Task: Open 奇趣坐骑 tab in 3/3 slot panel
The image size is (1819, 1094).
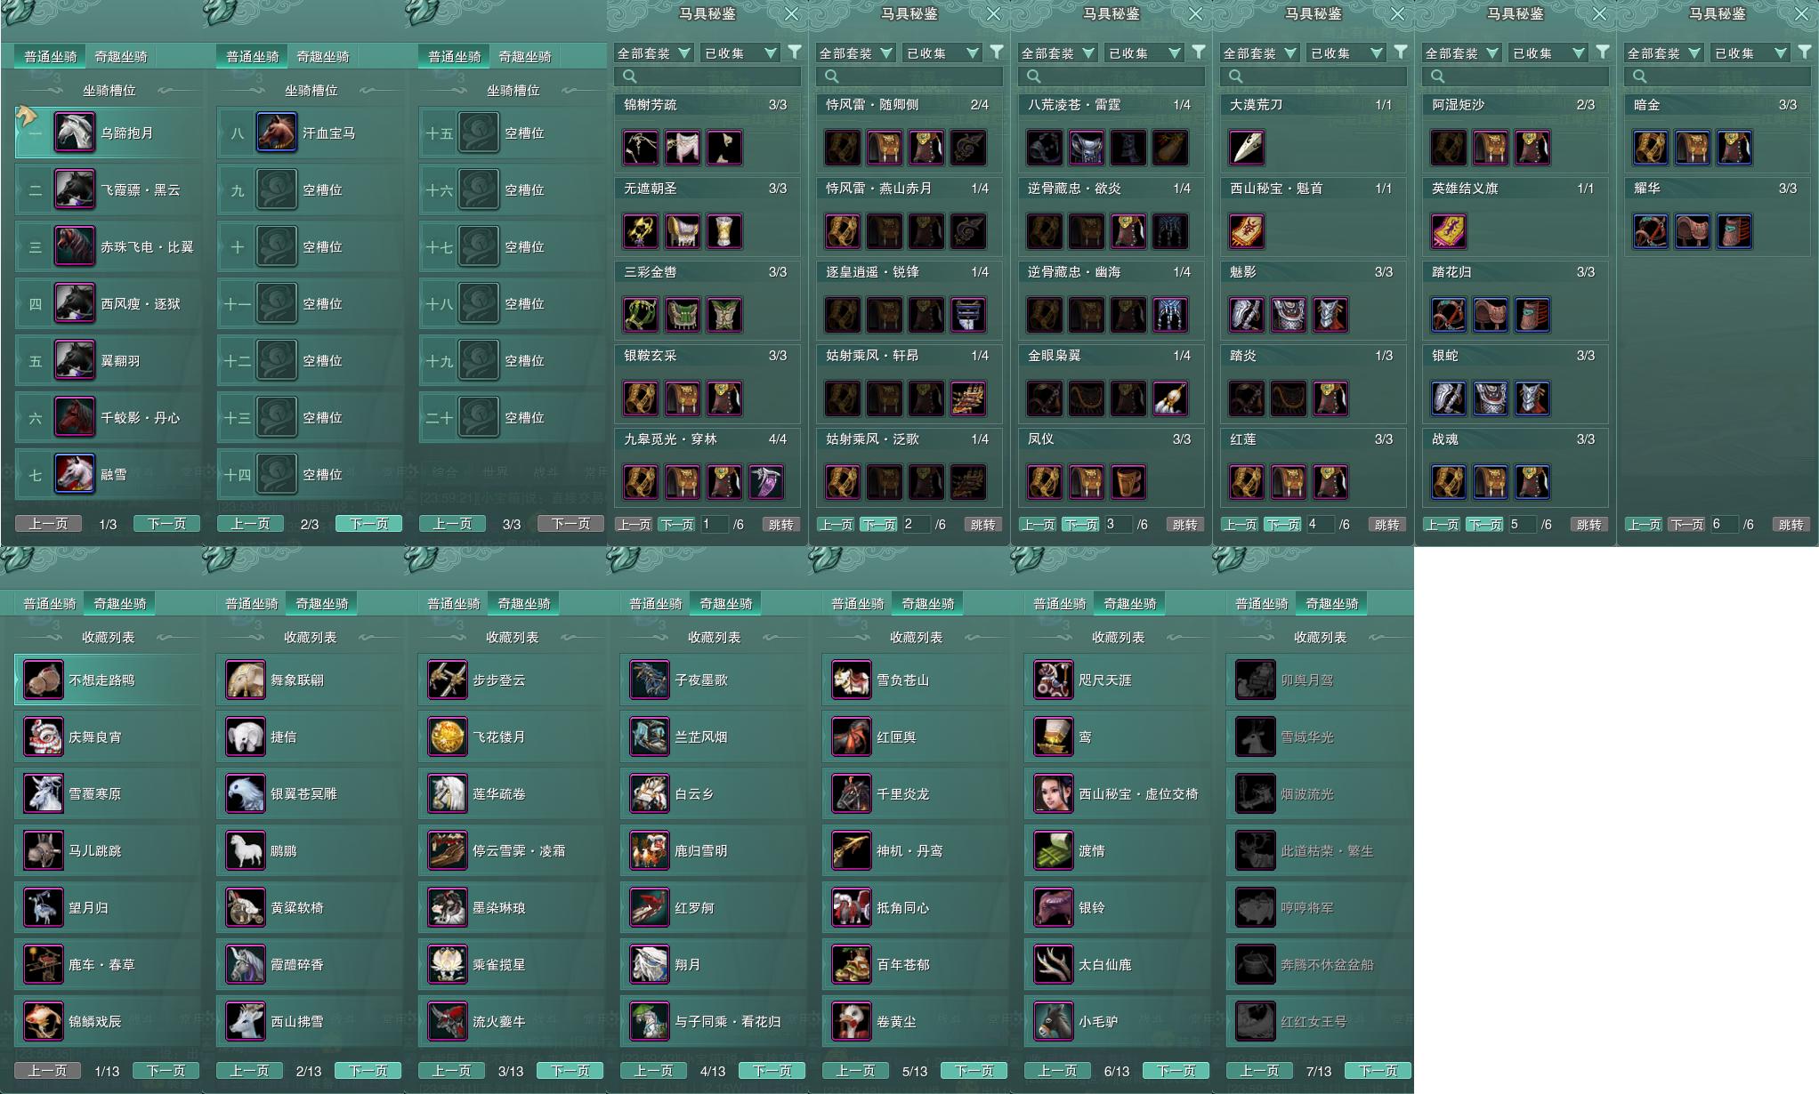Action: [525, 56]
